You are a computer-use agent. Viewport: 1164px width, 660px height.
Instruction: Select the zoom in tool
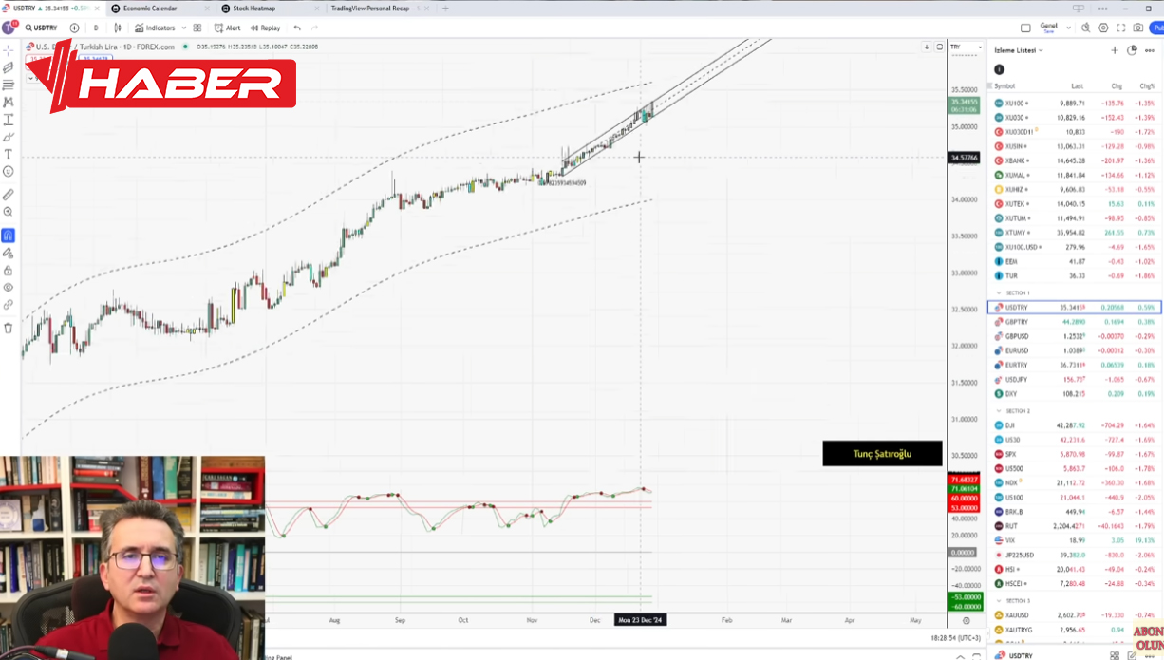(x=9, y=213)
